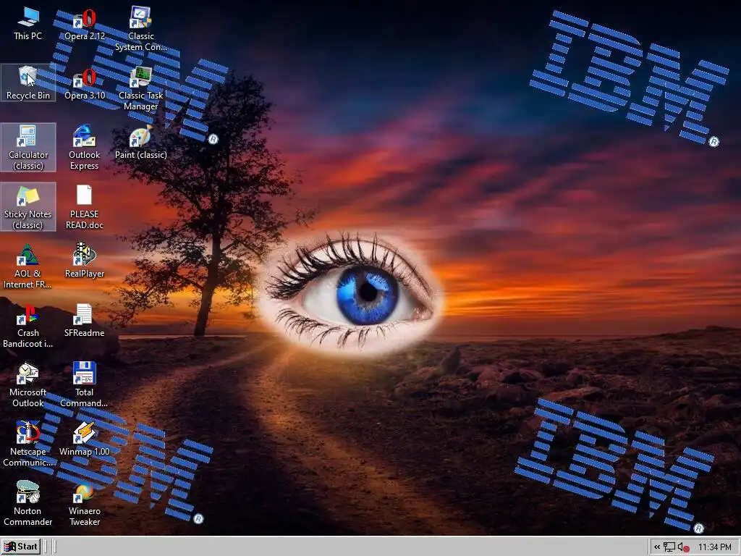Expand hidden system tray icons chevron
Viewport: 741px width, 556px height.
(657, 547)
